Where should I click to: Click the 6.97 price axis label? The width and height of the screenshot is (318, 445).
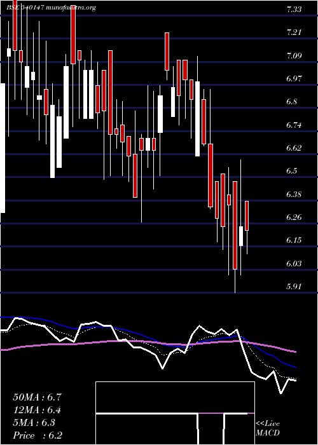294,79
